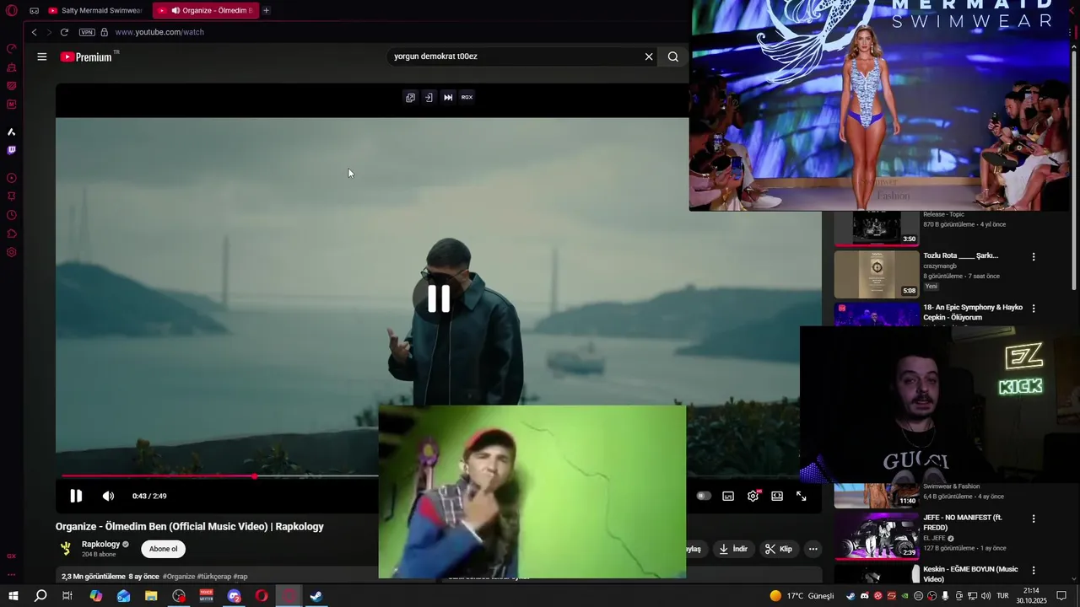
Task: Open Twitch panel in sidebar
Action: [12, 150]
